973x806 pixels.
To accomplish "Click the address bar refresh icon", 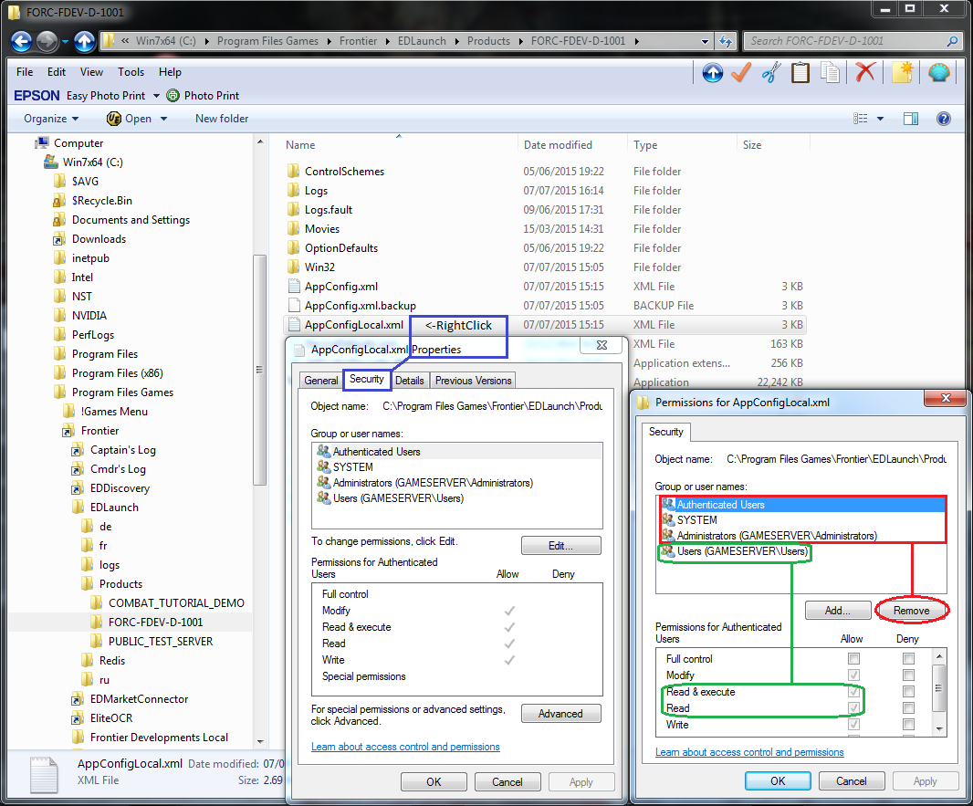I will 725,41.
